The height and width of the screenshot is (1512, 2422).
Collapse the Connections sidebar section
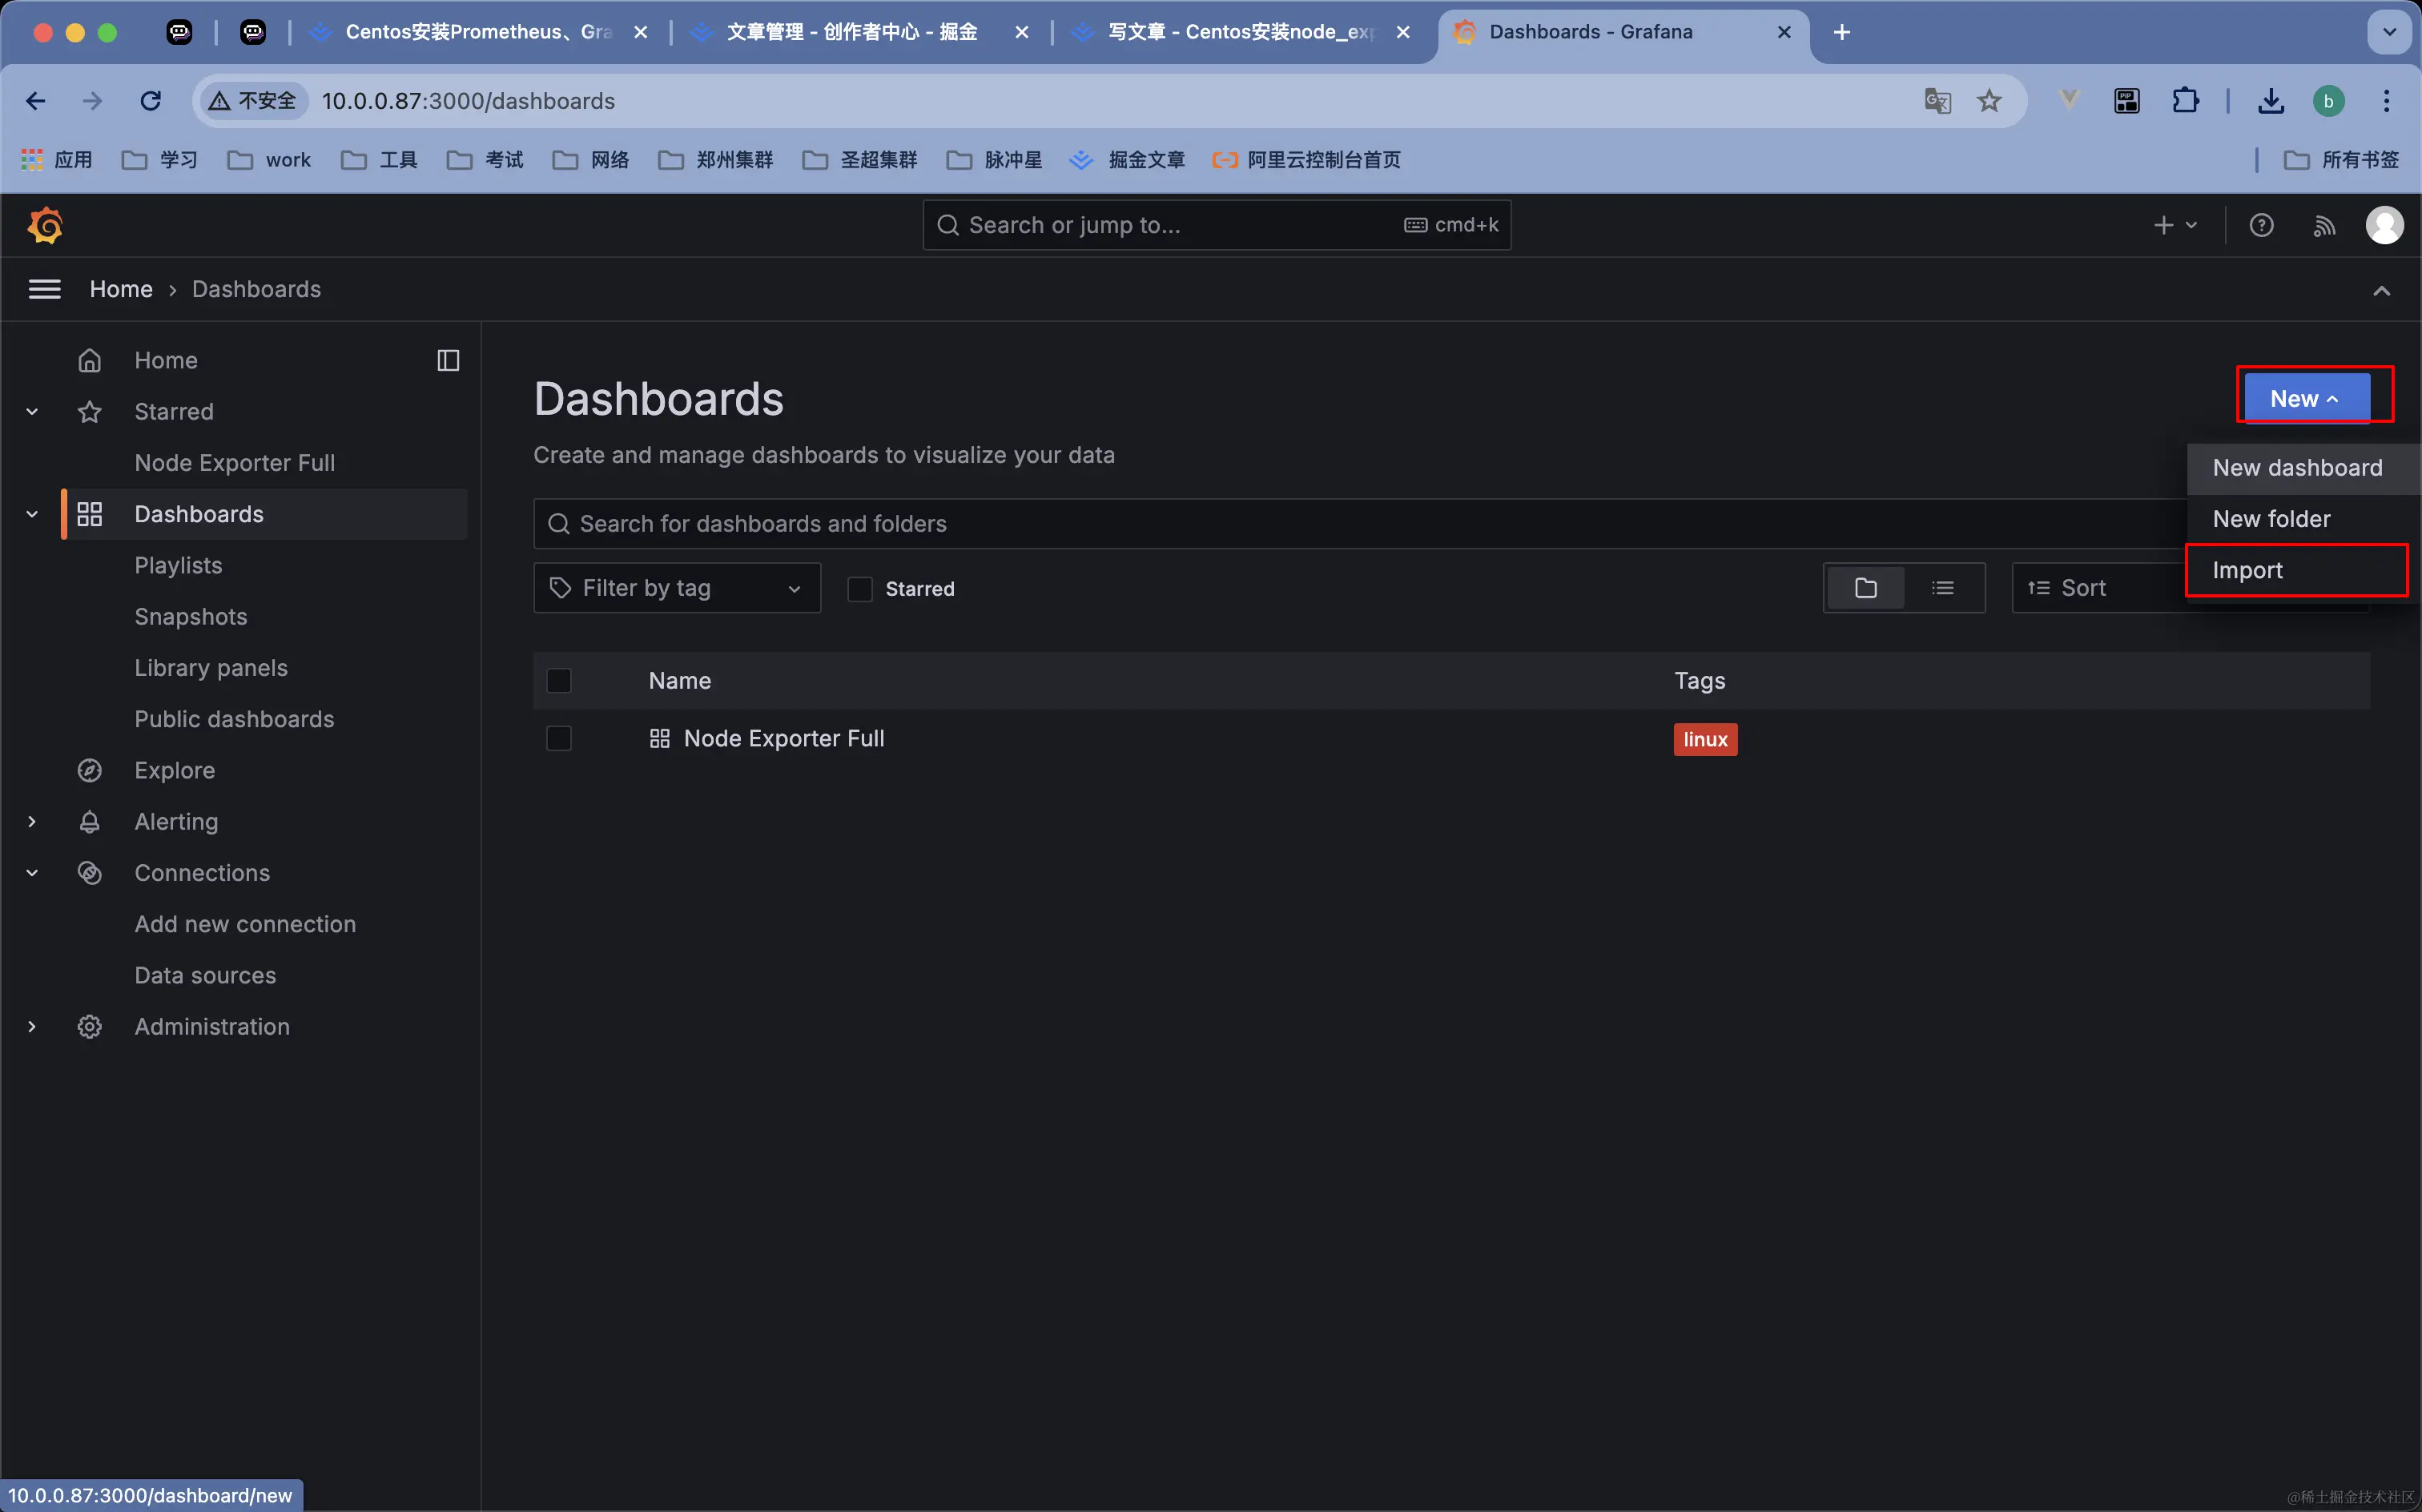[x=32, y=873]
